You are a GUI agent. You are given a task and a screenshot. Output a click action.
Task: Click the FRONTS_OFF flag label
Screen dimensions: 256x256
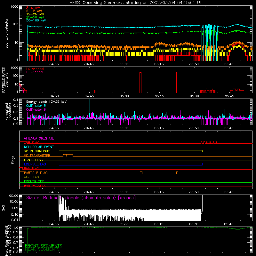pos(34,181)
